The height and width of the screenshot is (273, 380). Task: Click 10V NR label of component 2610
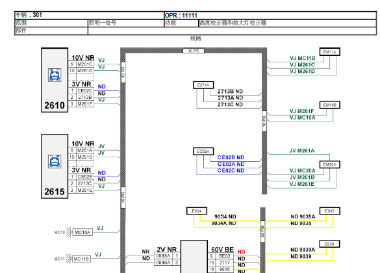click(83, 58)
